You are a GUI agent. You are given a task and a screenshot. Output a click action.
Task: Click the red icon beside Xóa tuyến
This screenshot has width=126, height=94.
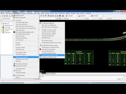click(14, 71)
